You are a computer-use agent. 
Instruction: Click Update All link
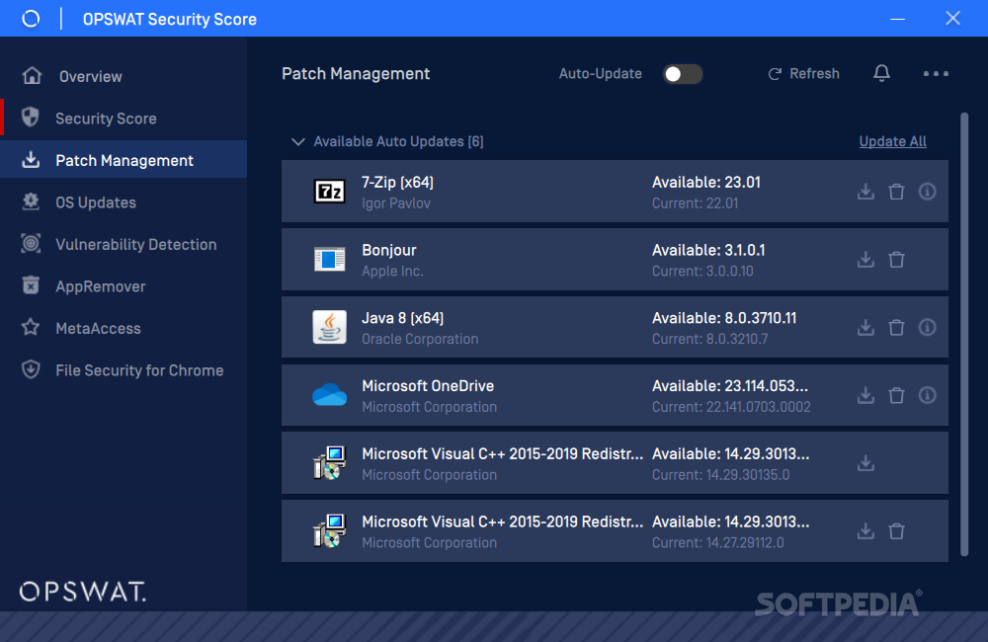[x=892, y=142]
